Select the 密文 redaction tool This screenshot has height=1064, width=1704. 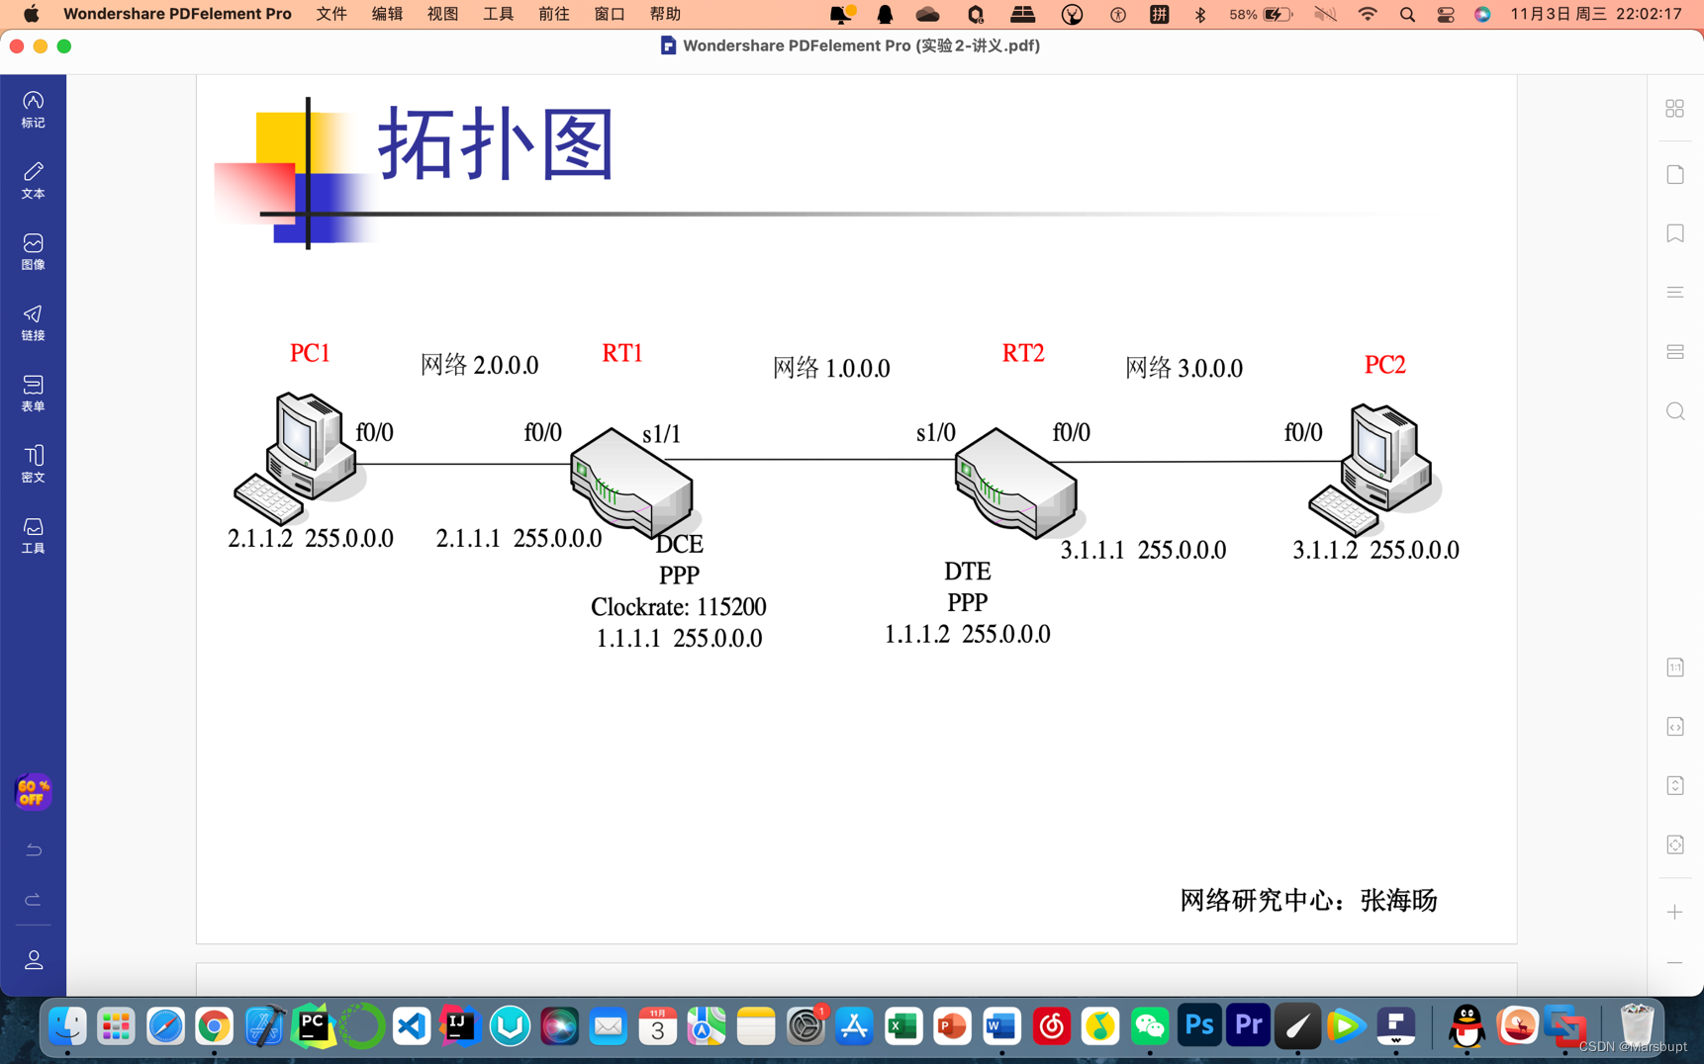click(33, 464)
